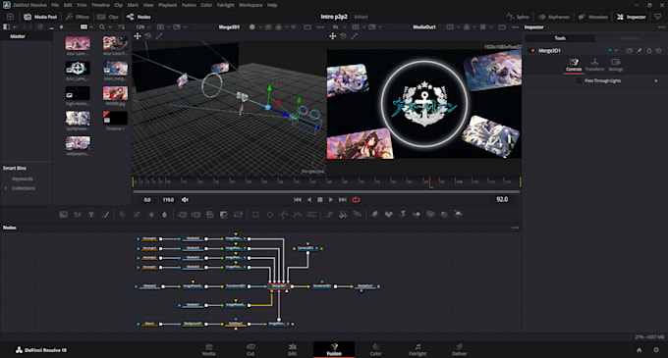668x358 pixels.
Task: Add a Transform node from toolbar
Action: tap(238, 215)
